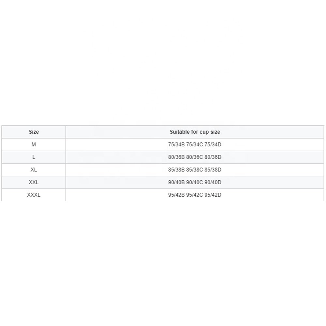Click the 90/40B cup size text
Screen dimensions: 326x326
pos(176,182)
